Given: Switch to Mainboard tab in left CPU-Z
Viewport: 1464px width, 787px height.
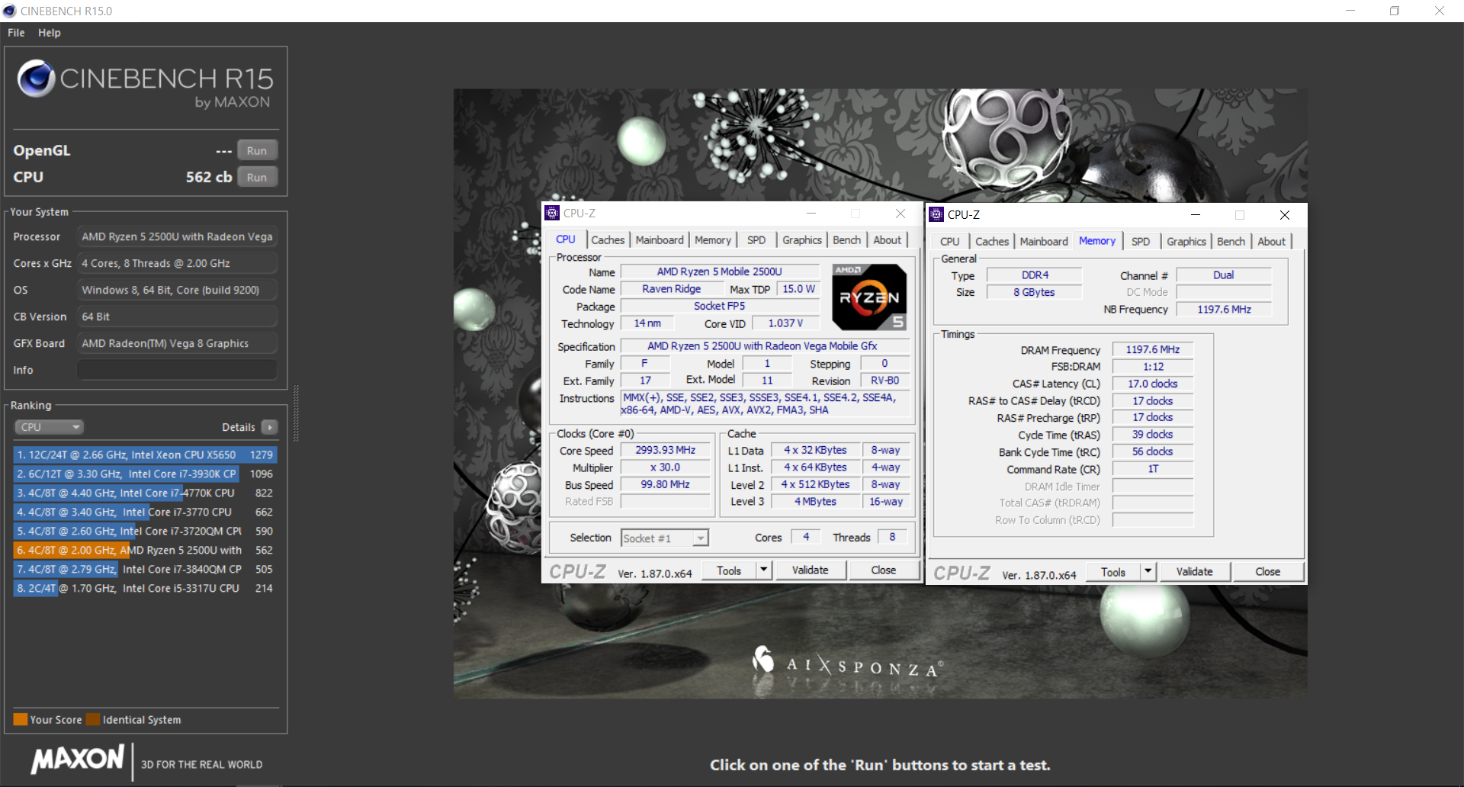Looking at the screenshot, I should point(660,240).
